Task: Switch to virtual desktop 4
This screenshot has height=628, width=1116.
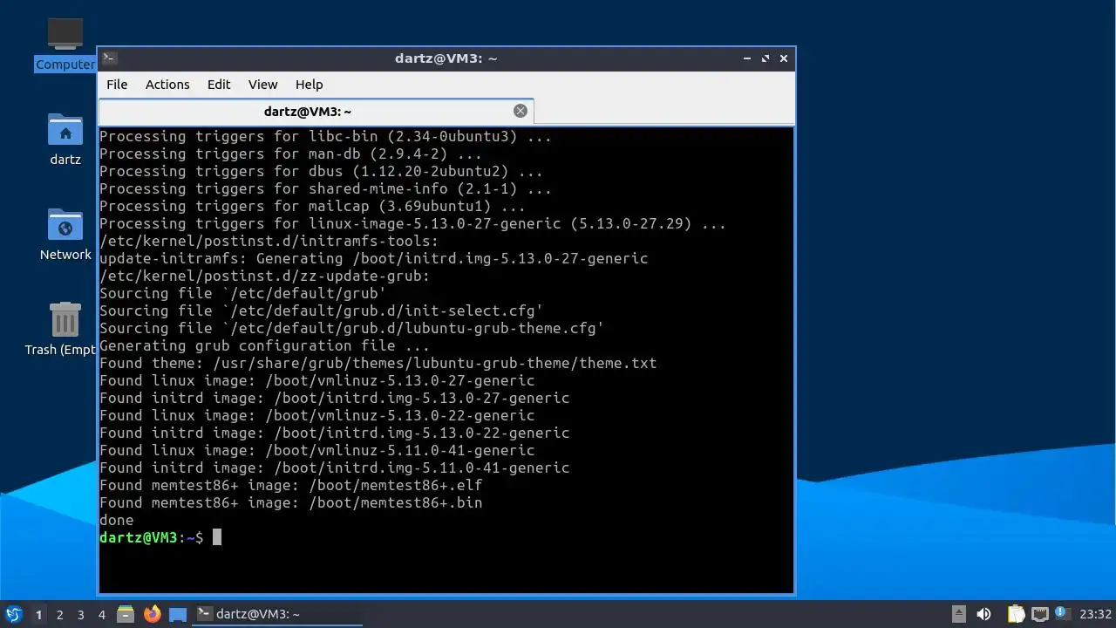Action: point(101,615)
